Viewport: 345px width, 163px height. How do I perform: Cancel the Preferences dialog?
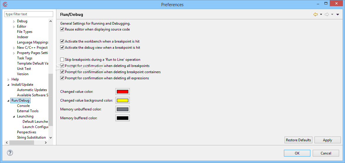click(326, 153)
